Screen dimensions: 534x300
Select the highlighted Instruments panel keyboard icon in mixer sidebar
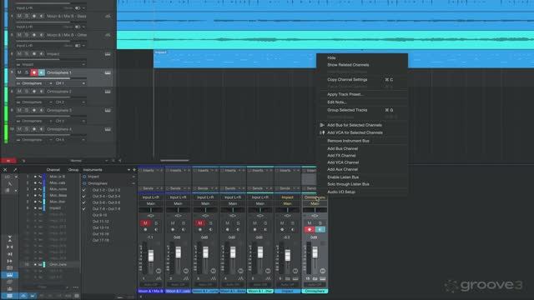click(9, 274)
